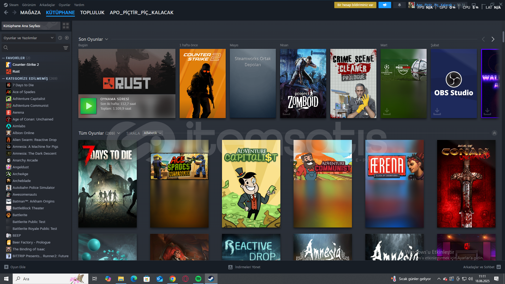This screenshot has height=284, width=505.
Task: Click the library search input field
Action: [x=36, y=48]
